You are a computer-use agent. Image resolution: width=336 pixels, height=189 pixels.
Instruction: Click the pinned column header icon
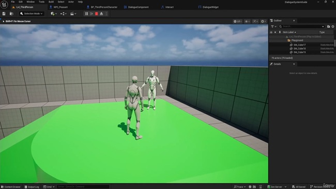(280, 32)
